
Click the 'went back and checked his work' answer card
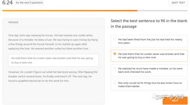(x=149, y=70)
